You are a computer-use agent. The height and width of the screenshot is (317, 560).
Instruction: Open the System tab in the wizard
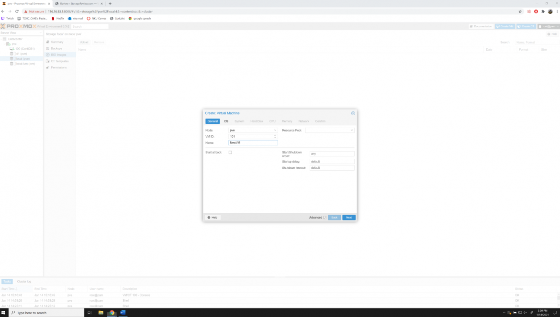pyautogui.click(x=239, y=121)
